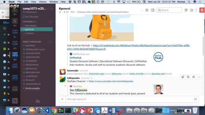Image resolution: width=205 pixels, height=115 pixels.
Task: Add a workspace plus button
Action: [15, 101]
